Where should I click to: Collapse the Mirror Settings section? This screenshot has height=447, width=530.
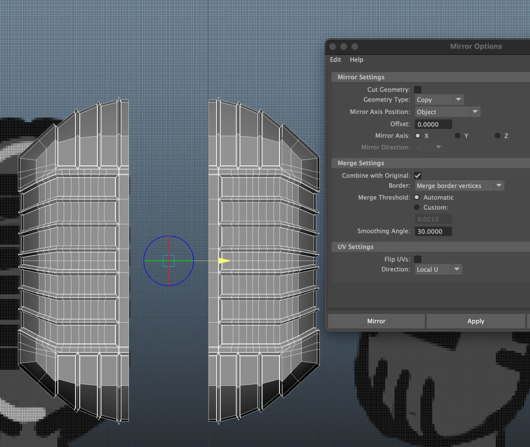click(x=361, y=77)
